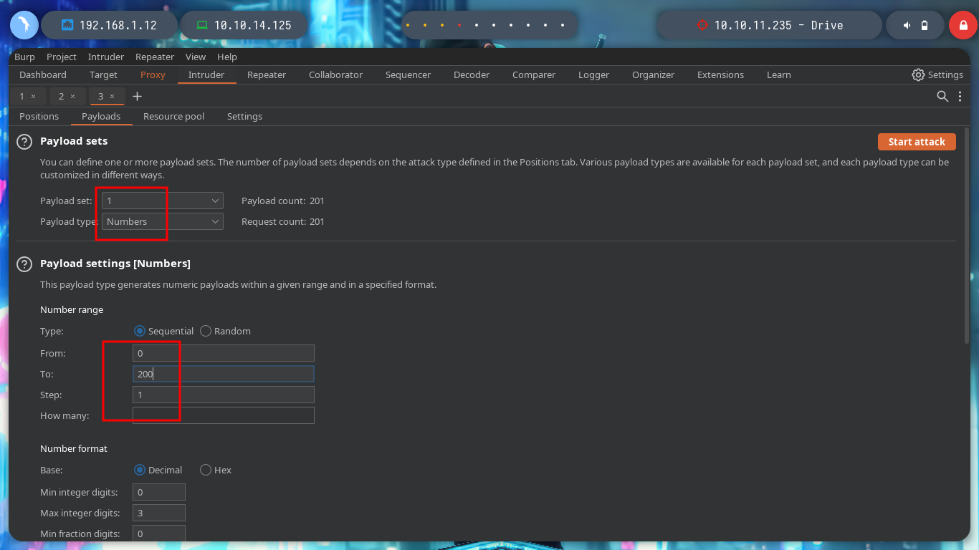Click the Min fraction digits field
This screenshot has width=979, height=550.
pos(159,534)
